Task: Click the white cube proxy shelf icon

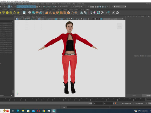Action: pos(30,13)
